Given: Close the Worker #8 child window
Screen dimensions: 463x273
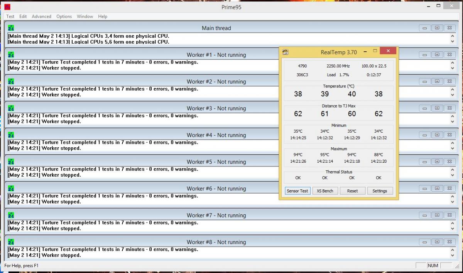Looking at the screenshot, I should click(x=449, y=242).
